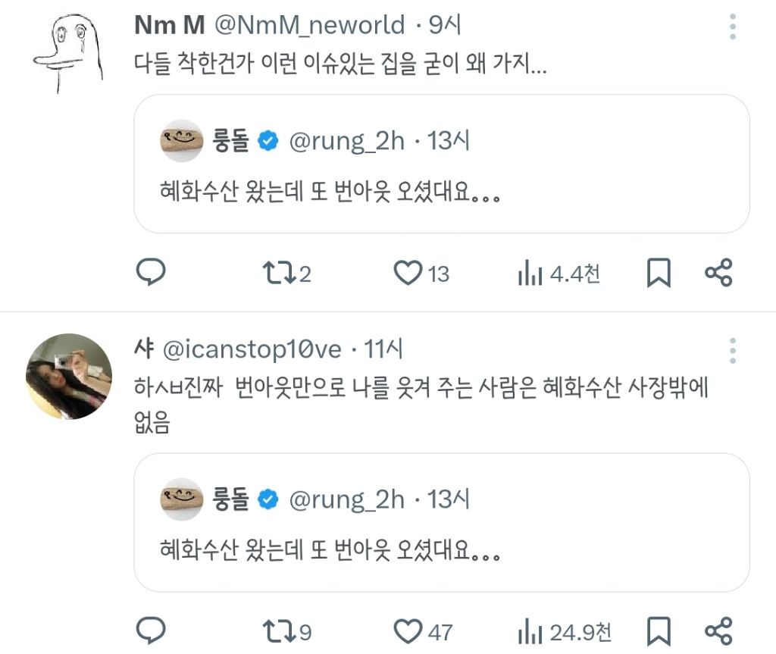The height and width of the screenshot is (654, 776).
Task: Bookmark the @icanstop10ve tweet
Action: tap(659, 631)
